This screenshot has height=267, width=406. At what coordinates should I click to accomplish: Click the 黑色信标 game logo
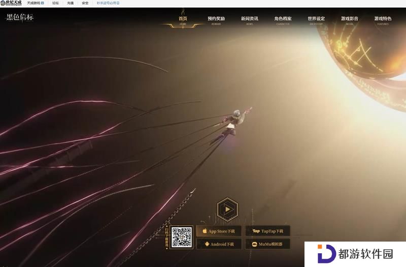[20, 17]
